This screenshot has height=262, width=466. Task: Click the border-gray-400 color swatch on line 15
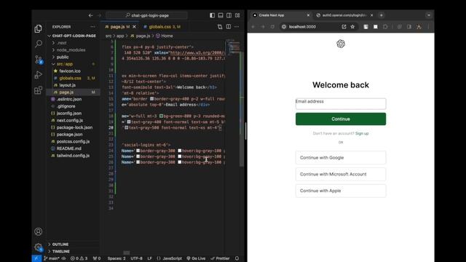pos(152,99)
